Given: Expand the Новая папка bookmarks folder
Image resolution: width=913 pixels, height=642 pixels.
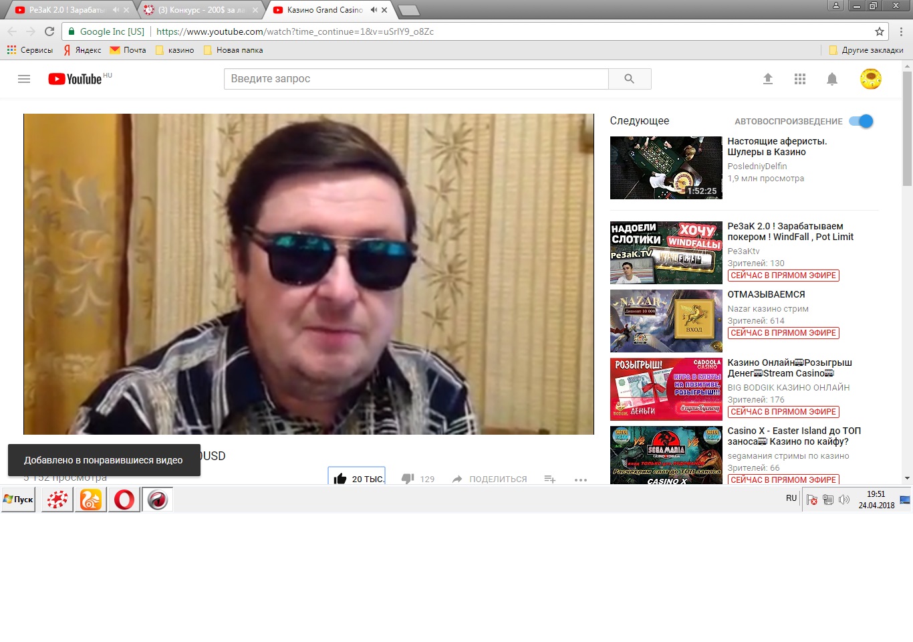Looking at the screenshot, I should coord(233,50).
